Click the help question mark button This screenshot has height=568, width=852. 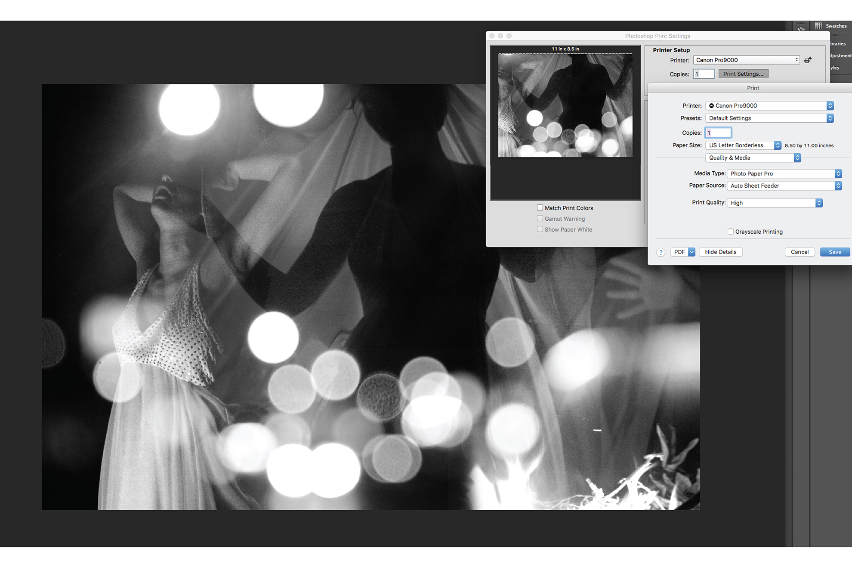pos(661,253)
